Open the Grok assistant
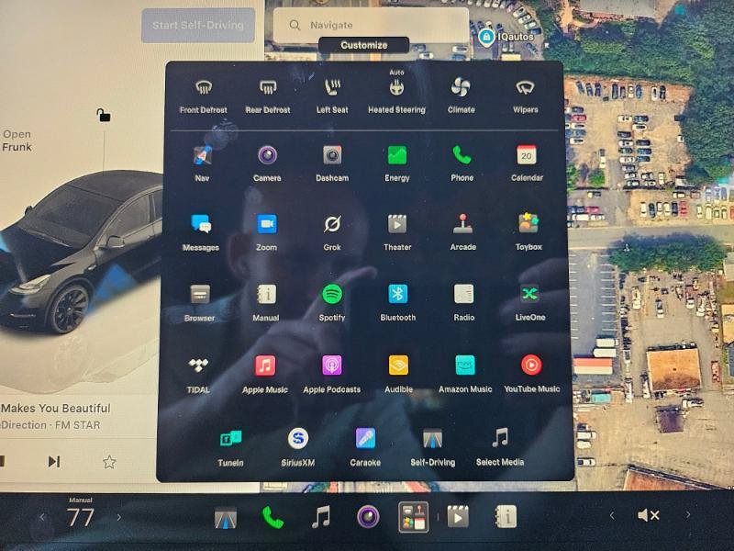This screenshot has height=551, width=734. coord(332,224)
